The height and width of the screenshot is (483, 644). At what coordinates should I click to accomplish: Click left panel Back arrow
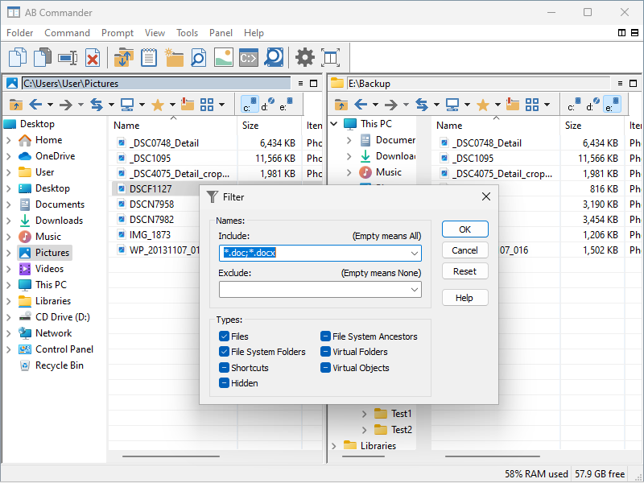click(x=35, y=105)
